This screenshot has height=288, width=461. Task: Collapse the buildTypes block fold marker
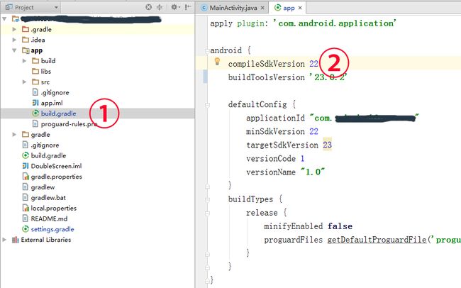pyautogui.click(x=207, y=200)
